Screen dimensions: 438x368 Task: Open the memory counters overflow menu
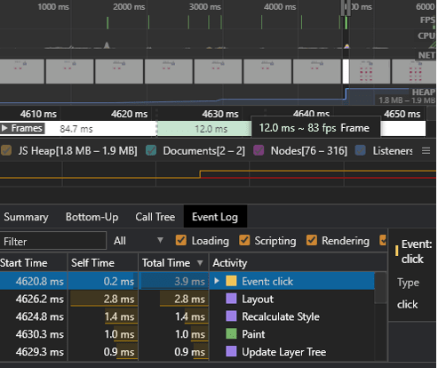[x=426, y=151]
